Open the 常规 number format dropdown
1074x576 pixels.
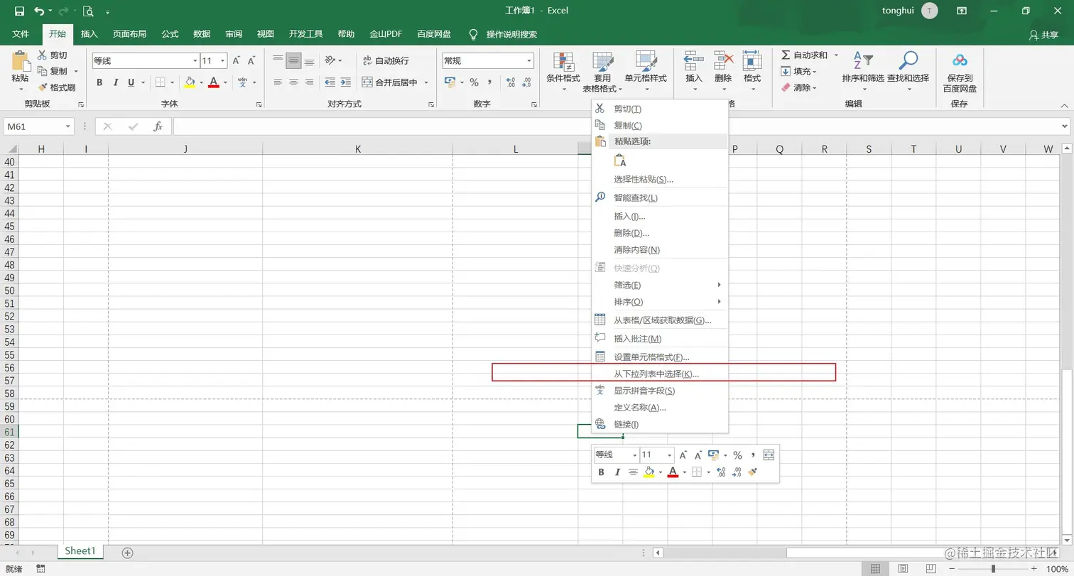point(529,61)
